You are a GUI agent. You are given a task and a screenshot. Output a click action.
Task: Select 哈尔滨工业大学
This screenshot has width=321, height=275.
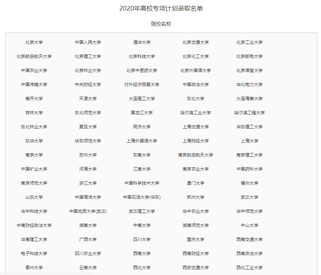click(x=195, y=113)
